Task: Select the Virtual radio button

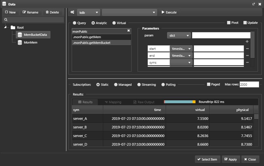Action: (x=114, y=23)
